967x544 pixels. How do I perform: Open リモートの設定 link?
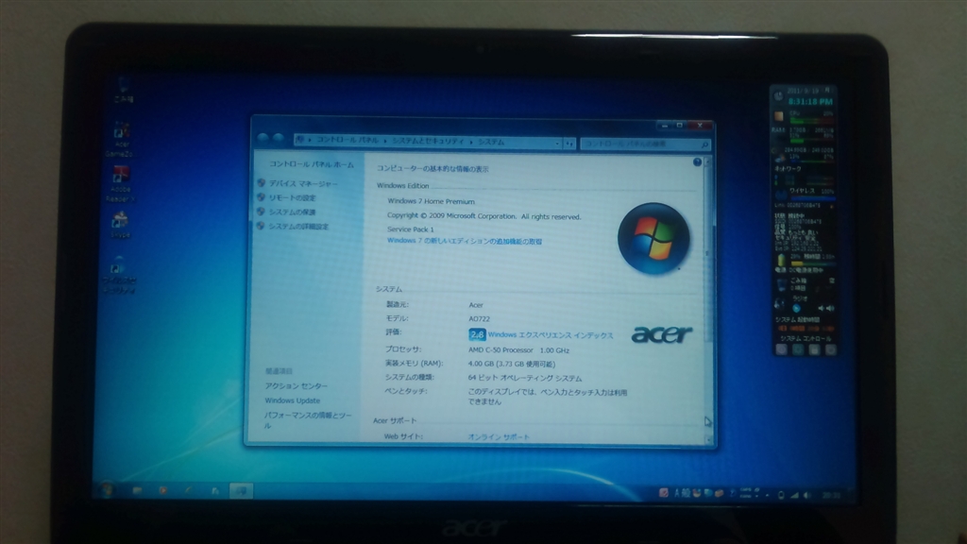(x=292, y=198)
